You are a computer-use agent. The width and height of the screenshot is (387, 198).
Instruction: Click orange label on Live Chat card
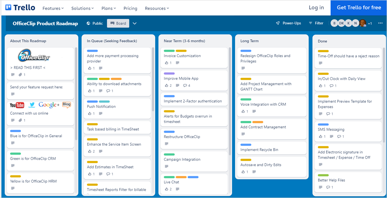[x=181, y=177]
